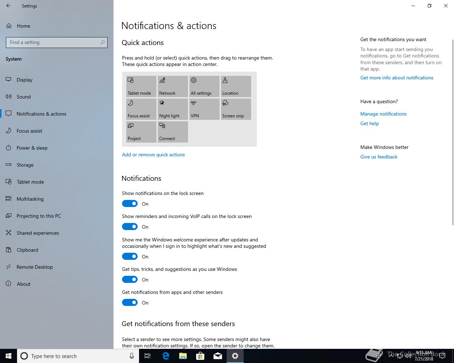Image resolution: width=454 pixels, height=363 pixels.
Task: Select the All settings quick action tile
Action: pos(204,86)
